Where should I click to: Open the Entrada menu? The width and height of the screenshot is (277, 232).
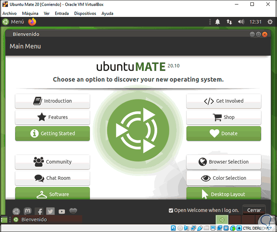point(62,13)
